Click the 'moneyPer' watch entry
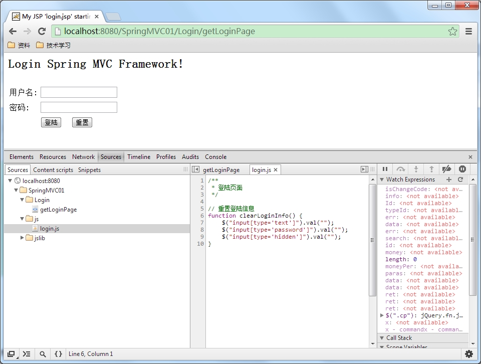The image size is (481, 364). click(424, 266)
